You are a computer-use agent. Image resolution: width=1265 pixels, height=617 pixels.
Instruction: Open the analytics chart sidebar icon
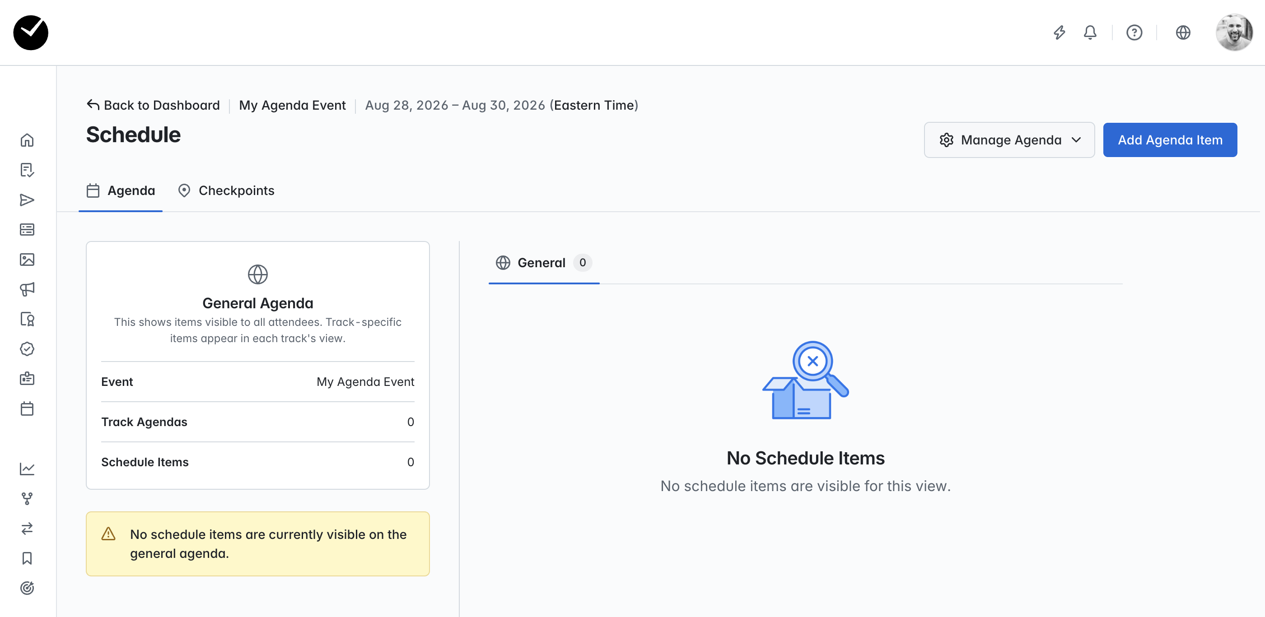27,469
